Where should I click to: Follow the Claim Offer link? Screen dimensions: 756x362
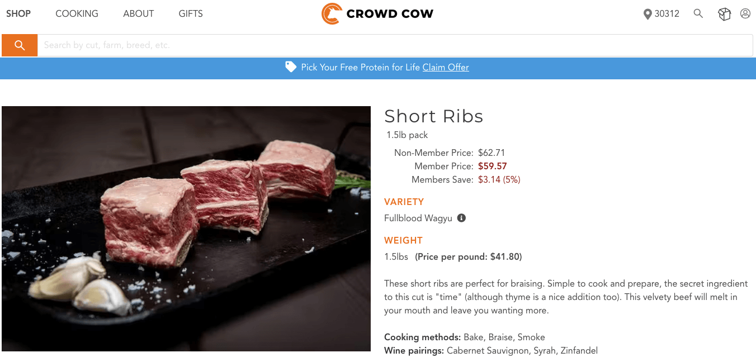[x=445, y=67]
